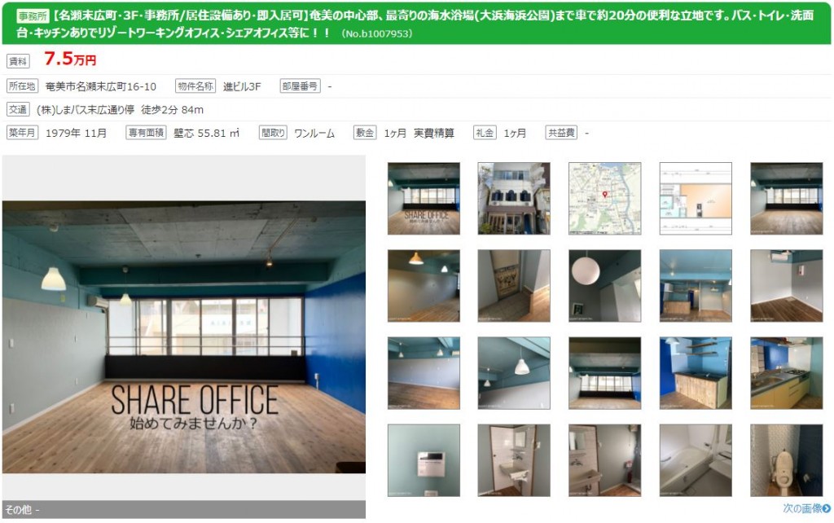Click the large SHARE OFFICE main photo
Image resolution: width=834 pixels, height=523 pixels.
[x=184, y=336]
